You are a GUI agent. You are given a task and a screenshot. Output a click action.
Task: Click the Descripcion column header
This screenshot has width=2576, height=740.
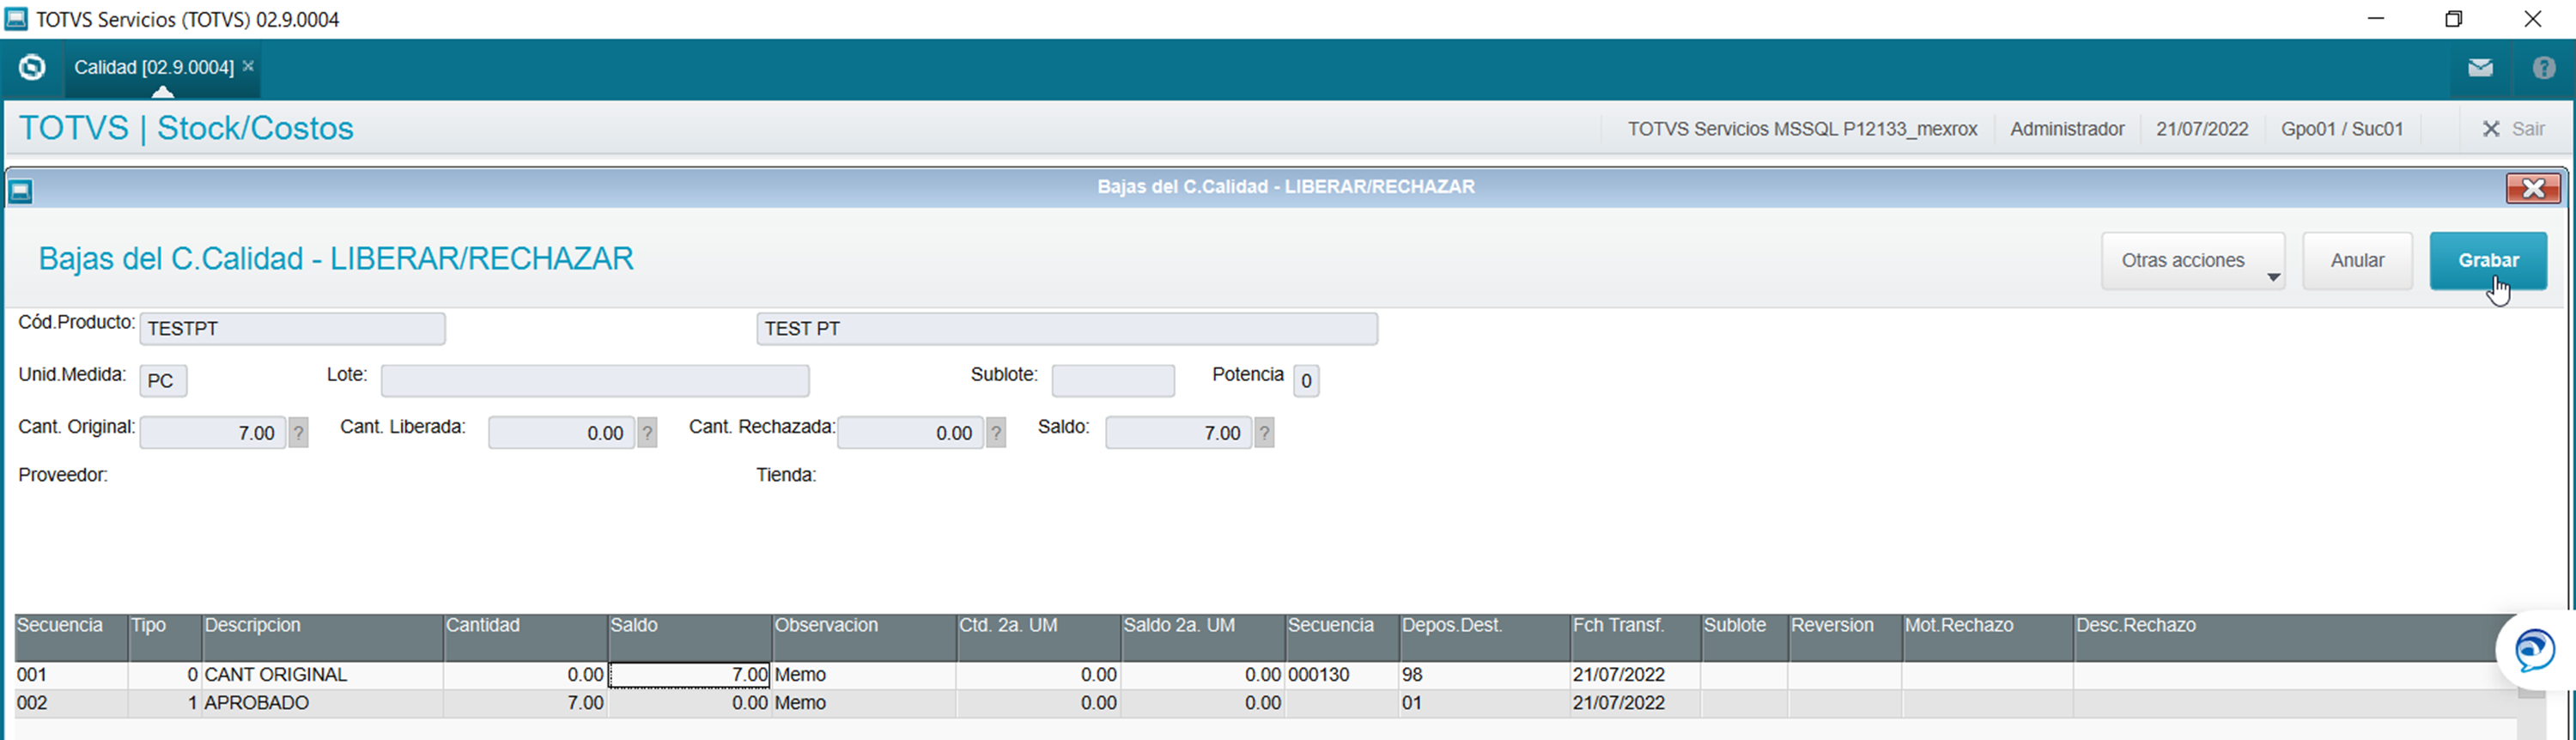pyautogui.click(x=322, y=637)
